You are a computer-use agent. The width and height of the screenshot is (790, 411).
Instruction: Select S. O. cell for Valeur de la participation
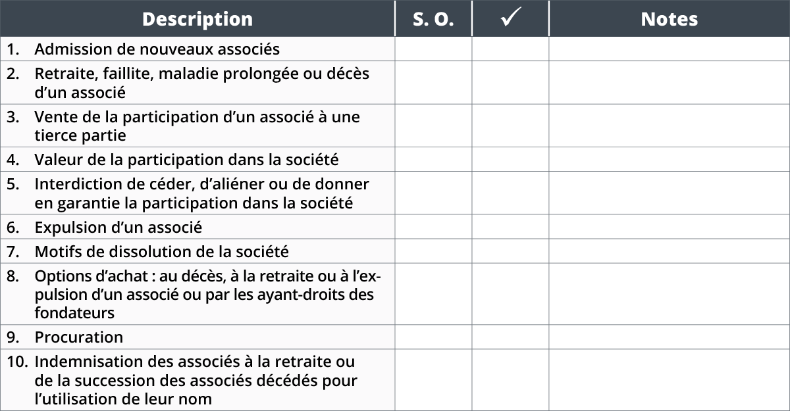(433, 159)
